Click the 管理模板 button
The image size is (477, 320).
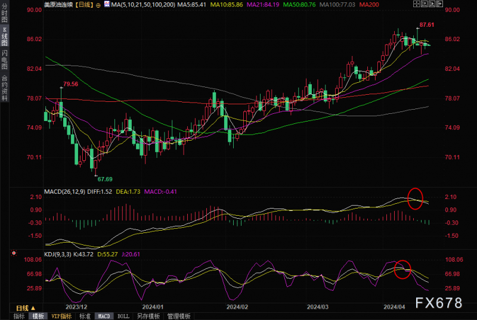(179, 316)
